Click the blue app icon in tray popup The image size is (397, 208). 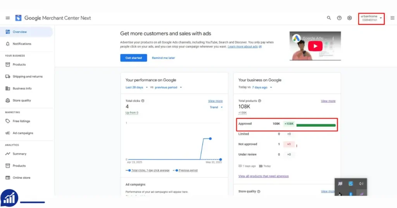(x=350, y=184)
